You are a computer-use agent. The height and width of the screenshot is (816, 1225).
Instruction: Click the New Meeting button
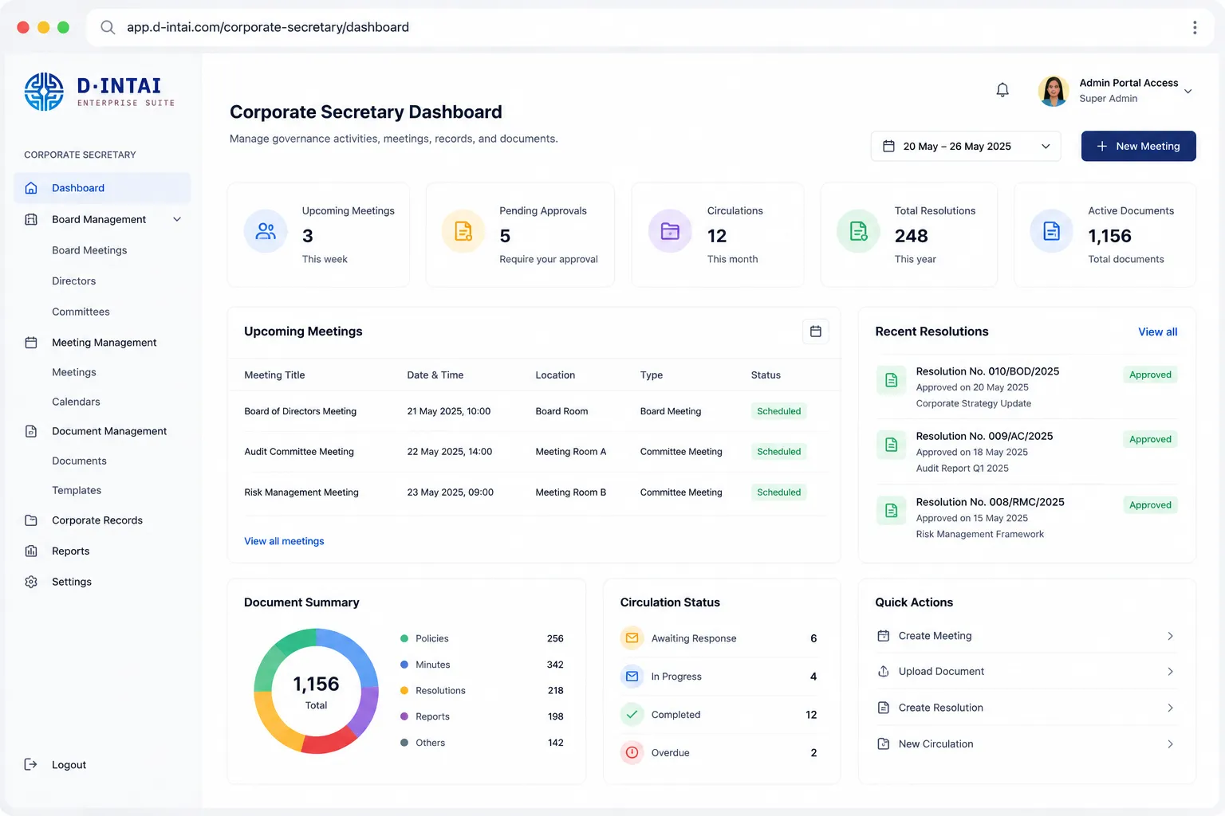tap(1138, 147)
